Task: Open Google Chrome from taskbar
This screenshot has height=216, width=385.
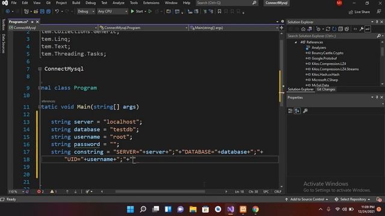Action: click(255, 209)
